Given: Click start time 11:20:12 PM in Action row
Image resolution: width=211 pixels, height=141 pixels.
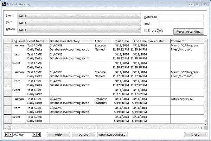Looking at the screenshot, I should (x=121, y=47).
